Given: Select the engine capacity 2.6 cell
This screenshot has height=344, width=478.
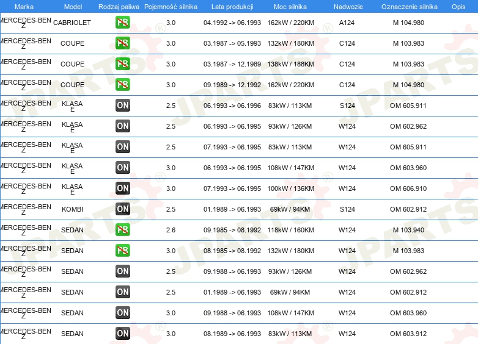Looking at the screenshot, I should click(x=171, y=230).
